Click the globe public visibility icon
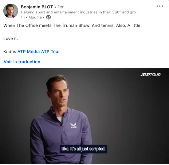Image resolution: width=169 pixels, height=165 pixels. tap(48, 17)
